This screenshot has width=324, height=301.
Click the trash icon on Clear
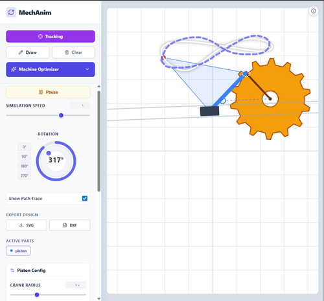(67, 52)
